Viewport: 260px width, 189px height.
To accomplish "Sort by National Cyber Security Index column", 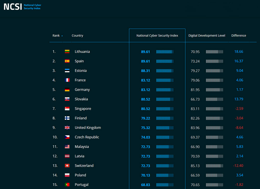I will pos(157,36).
